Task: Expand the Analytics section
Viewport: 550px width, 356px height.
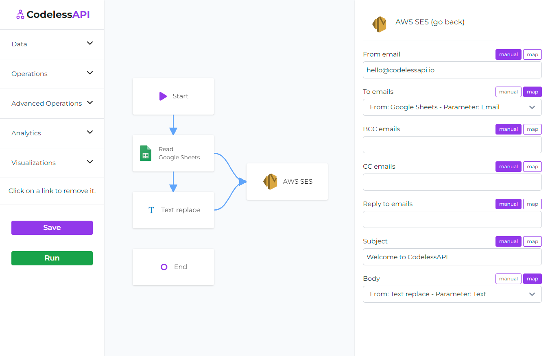Action: click(52, 133)
